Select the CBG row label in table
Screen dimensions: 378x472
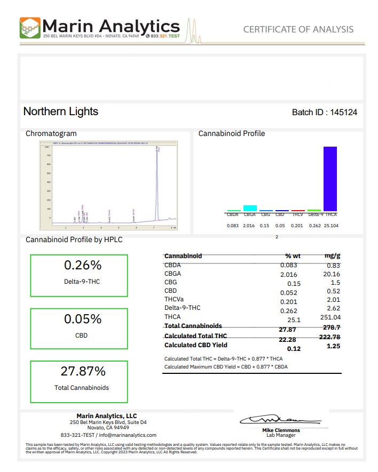(x=171, y=282)
